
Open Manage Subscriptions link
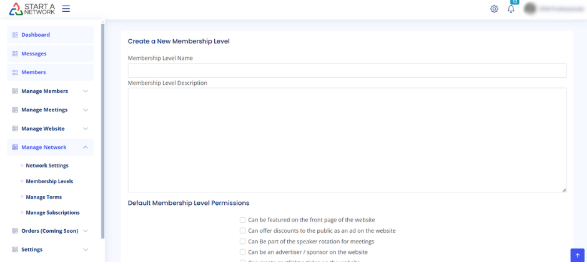[52, 212]
